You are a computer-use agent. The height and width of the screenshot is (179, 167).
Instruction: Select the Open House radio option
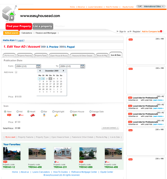coord(71,111)
